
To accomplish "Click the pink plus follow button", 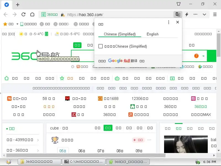I will pyautogui.click(x=138, y=140).
